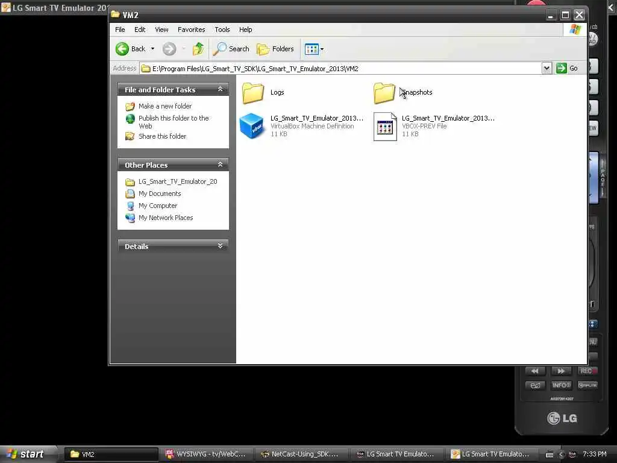
Task: Show hidden tray icons arrow
Action: (561, 455)
